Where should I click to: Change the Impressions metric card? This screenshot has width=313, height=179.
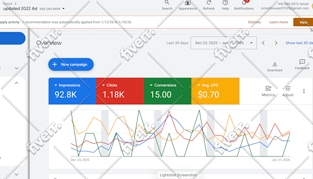pos(72,91)
